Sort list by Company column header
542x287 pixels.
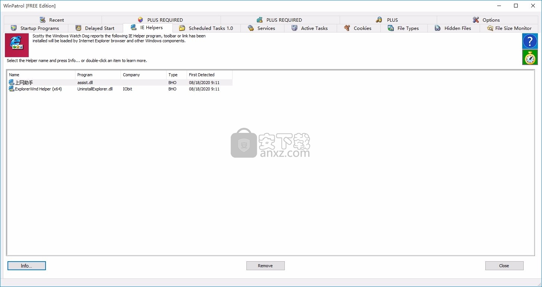(143, 75)
